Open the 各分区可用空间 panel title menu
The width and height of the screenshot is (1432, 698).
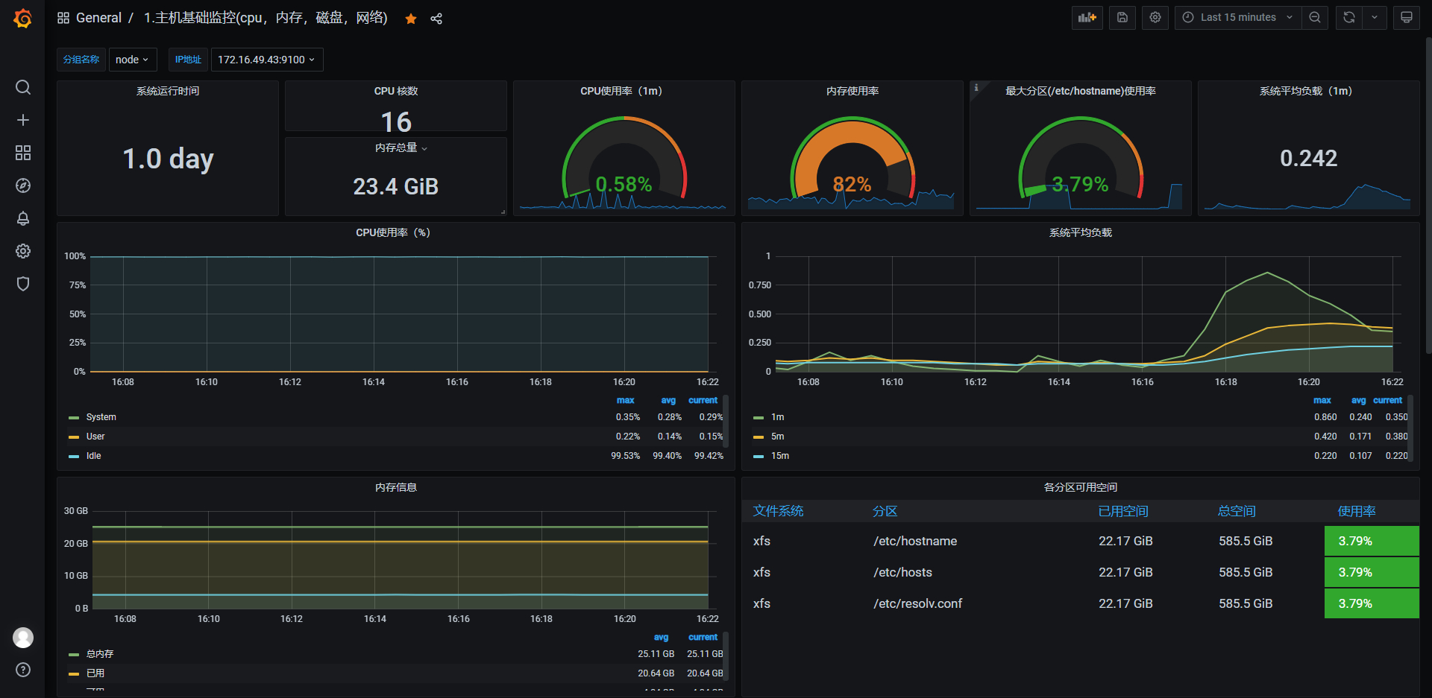coord(1080,487)
